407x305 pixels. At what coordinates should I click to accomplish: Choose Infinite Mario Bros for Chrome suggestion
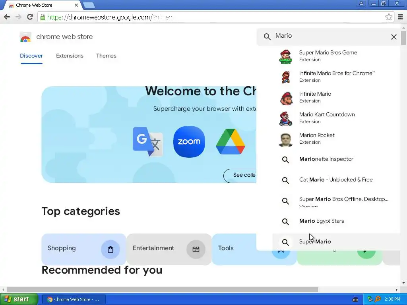337,73
